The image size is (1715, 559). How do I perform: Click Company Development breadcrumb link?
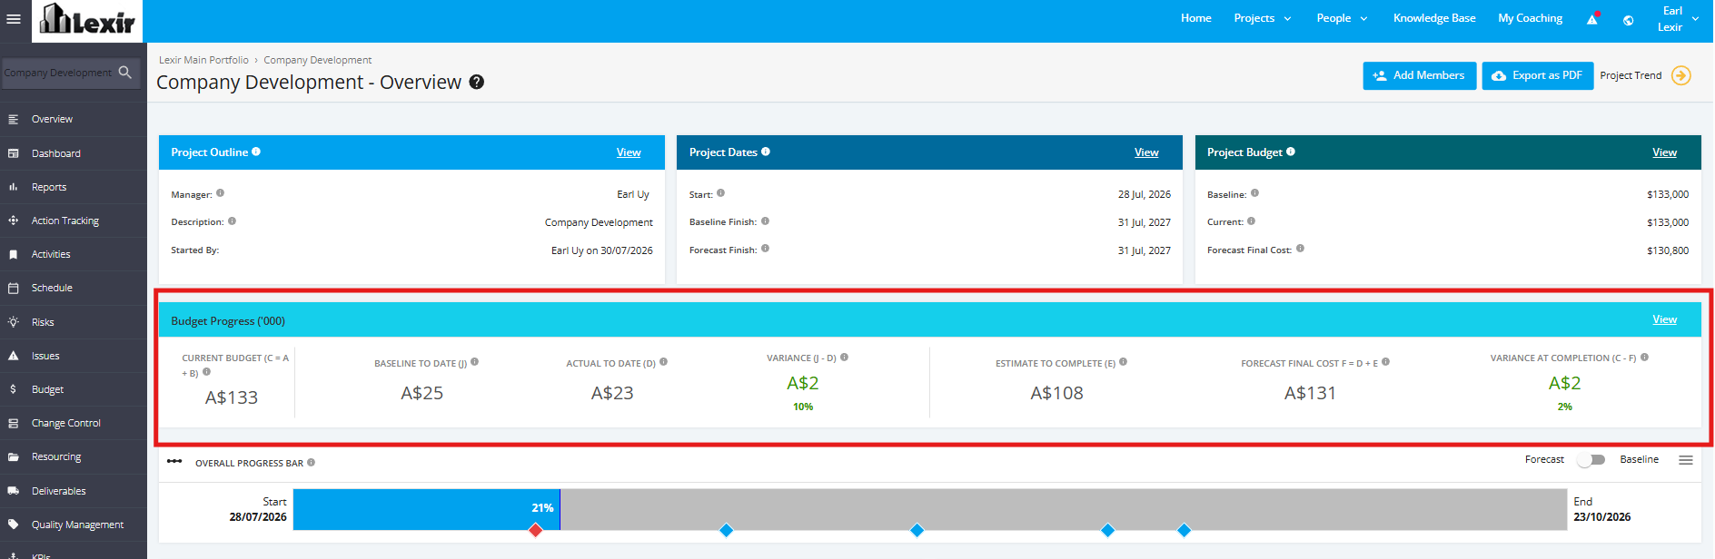(318, 60)
